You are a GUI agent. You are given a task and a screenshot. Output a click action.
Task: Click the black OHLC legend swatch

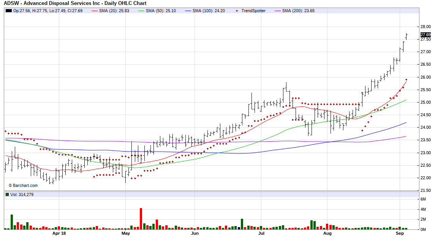(9, 11)
